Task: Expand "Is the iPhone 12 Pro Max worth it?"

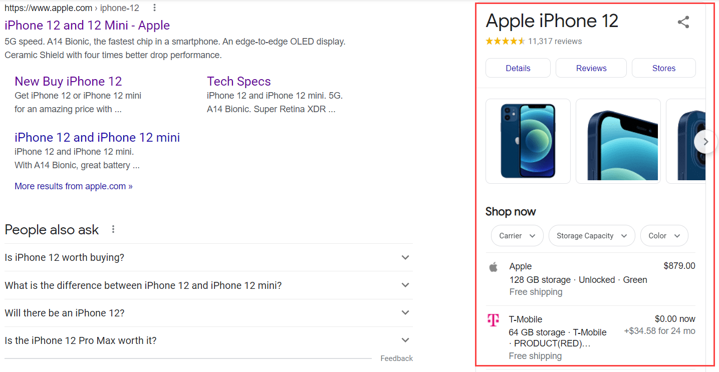Action: [208, 340]
